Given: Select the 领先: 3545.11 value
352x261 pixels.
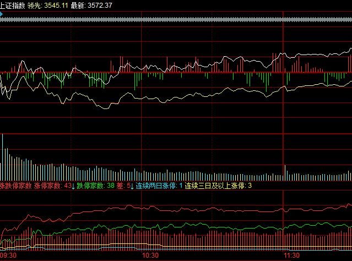Looking at the screenshot, I should [47, 6].
